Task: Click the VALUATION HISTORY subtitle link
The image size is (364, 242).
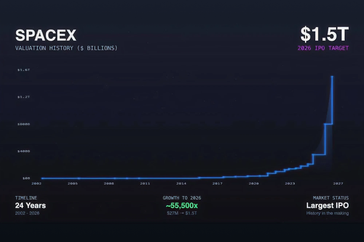Action: click(x=66, y=48)
